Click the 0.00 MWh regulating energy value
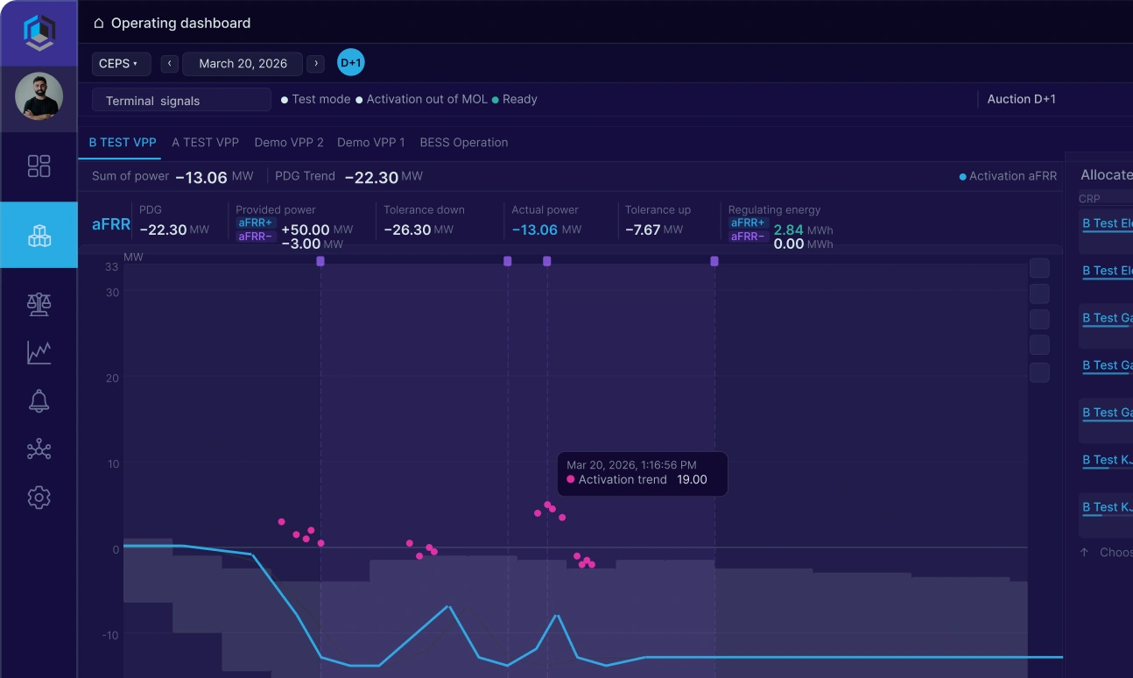Screen dimensions: 1133x678 [x=803, y=244]
